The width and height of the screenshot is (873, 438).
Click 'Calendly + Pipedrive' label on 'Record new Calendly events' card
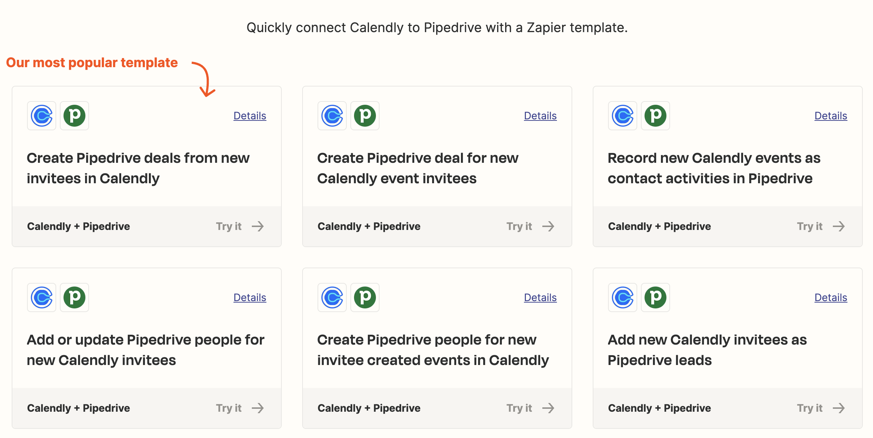pyautogui.click(x=659, y=226)
